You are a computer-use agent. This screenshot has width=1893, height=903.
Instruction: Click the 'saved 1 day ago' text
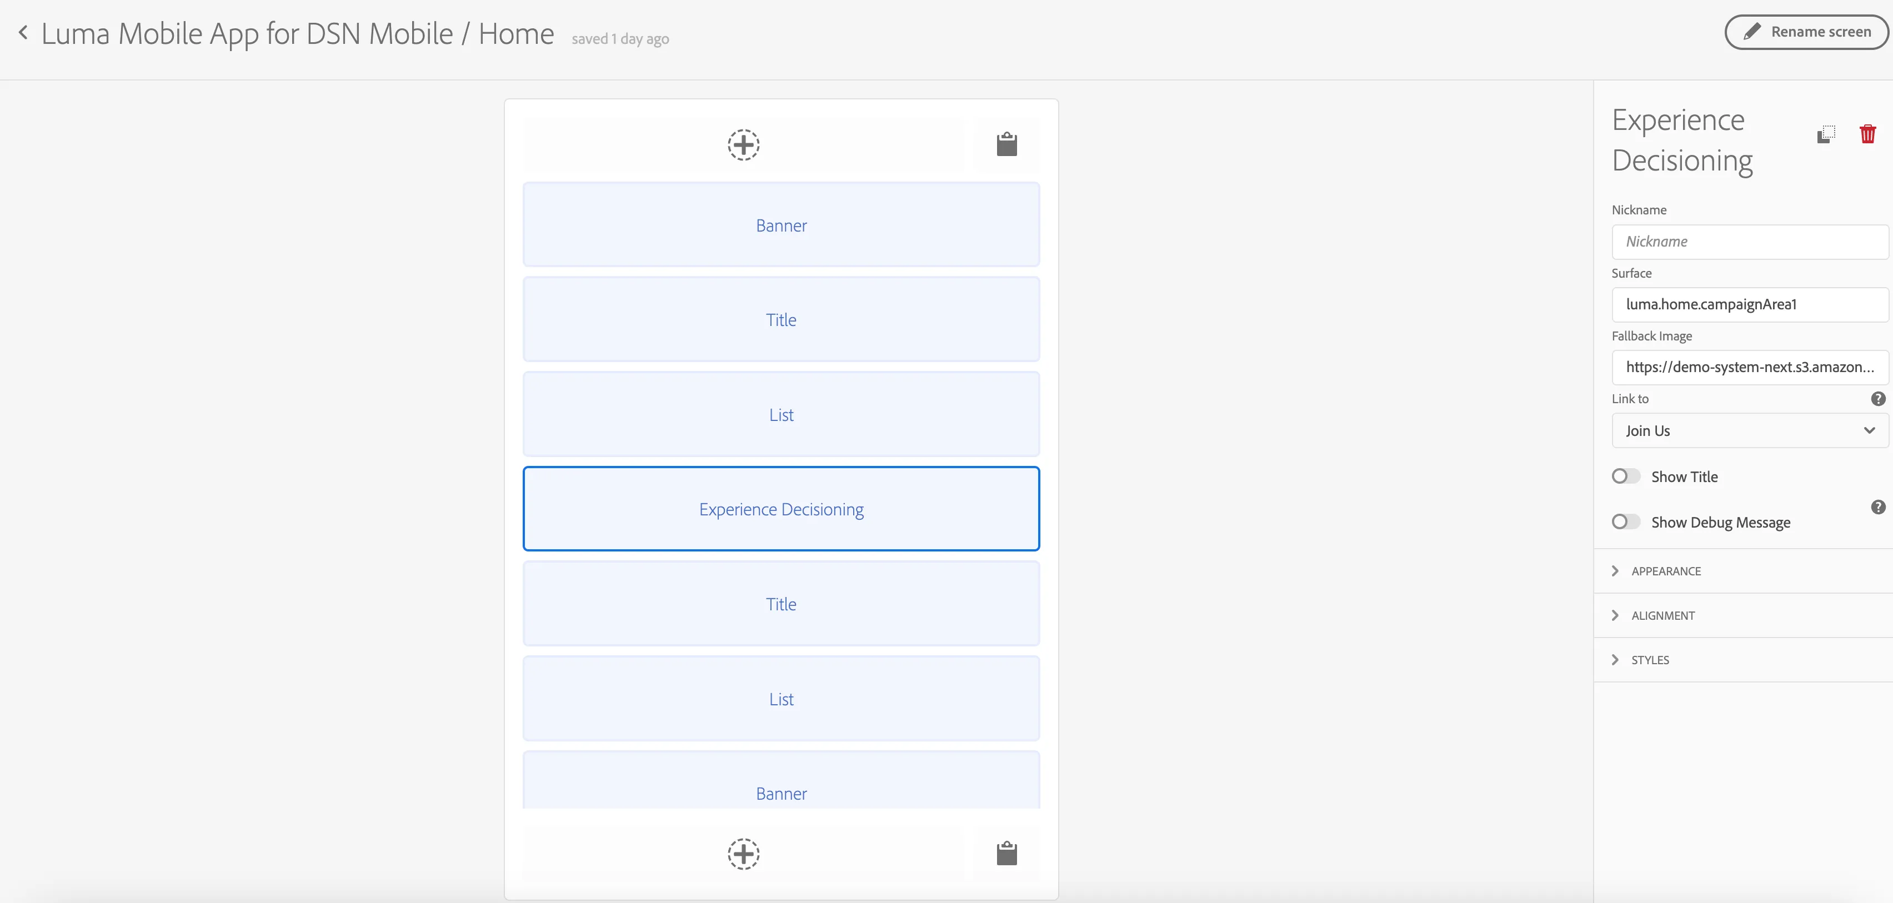(x=620, y=39)
